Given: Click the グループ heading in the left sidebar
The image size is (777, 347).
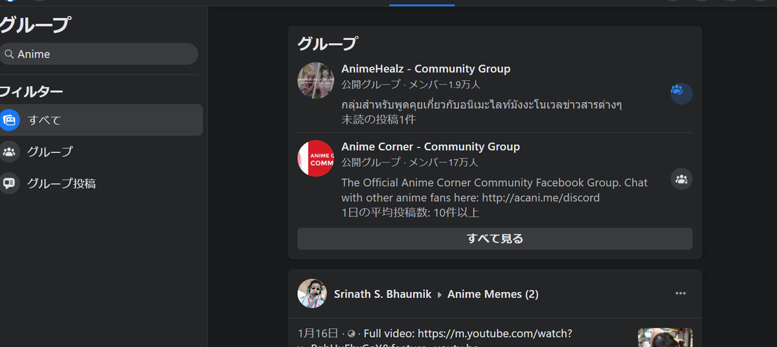Looking at the screenshot, I should click(35, 25).
